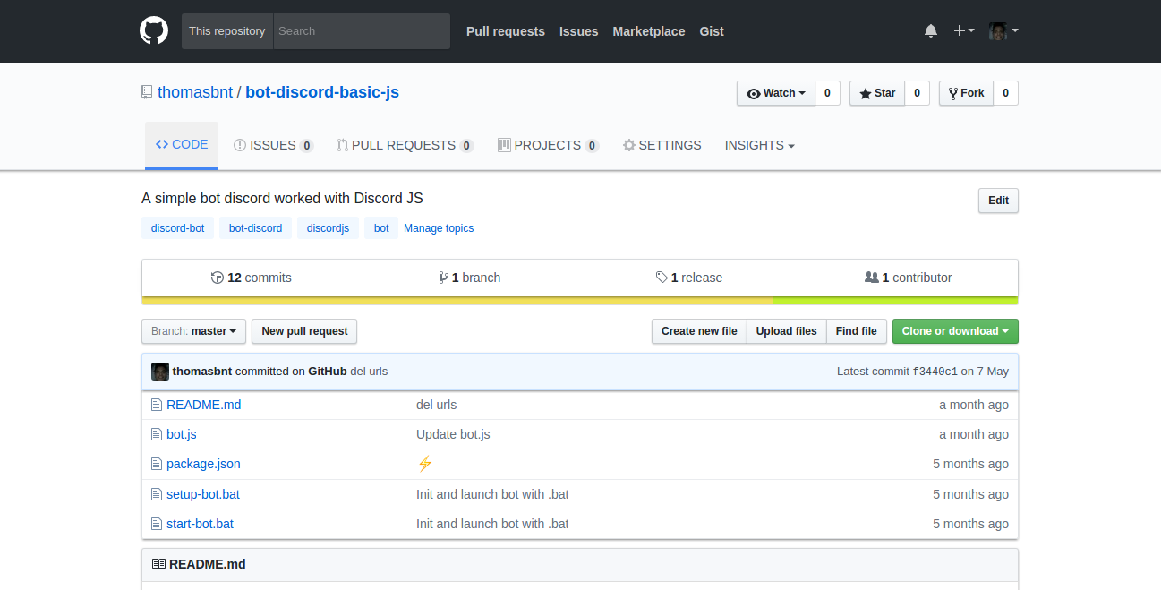Click the file icon next to bot.js
Screen dimensions: 1161x590
tap(157, 434)
